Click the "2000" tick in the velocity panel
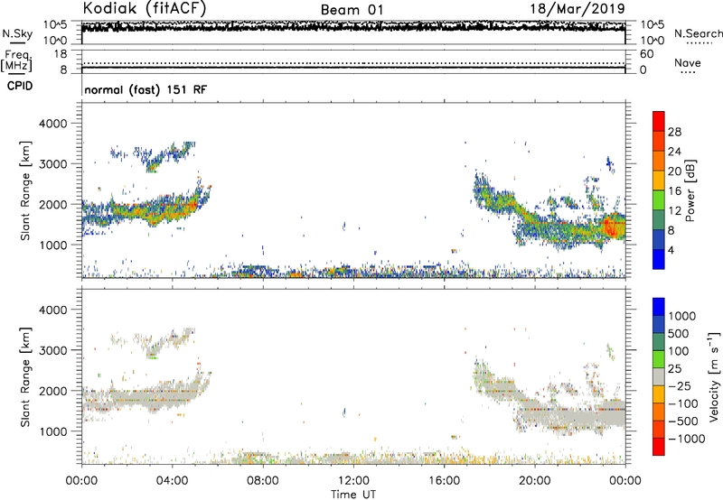Viewport: 723px width, 500px height. coord(52,391)
